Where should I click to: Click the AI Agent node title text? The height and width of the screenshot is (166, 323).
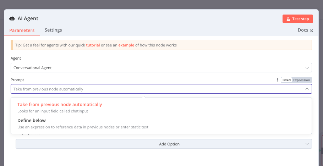28,18
